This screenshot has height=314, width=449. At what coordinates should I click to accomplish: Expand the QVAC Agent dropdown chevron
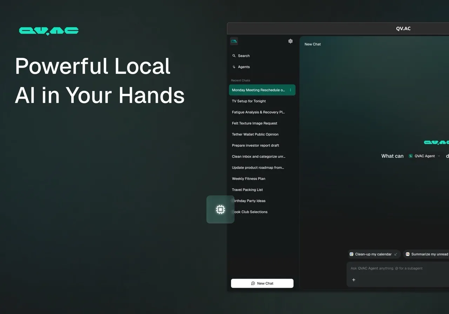click(x=439, y=156)
